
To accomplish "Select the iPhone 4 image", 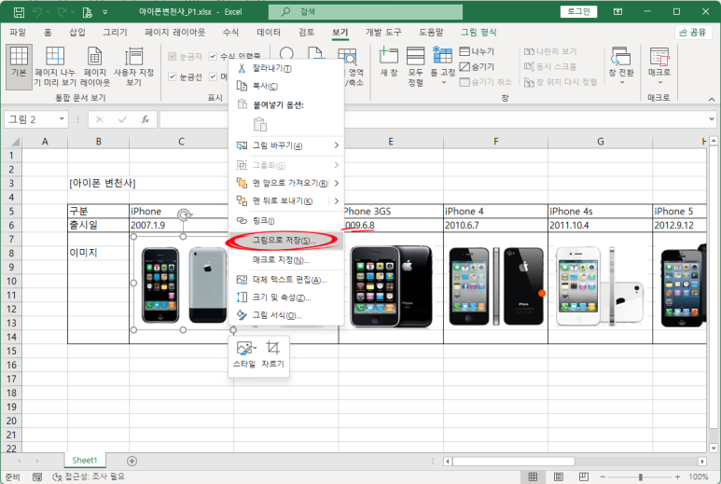I will pyautogui.click(x=496, y=286).
